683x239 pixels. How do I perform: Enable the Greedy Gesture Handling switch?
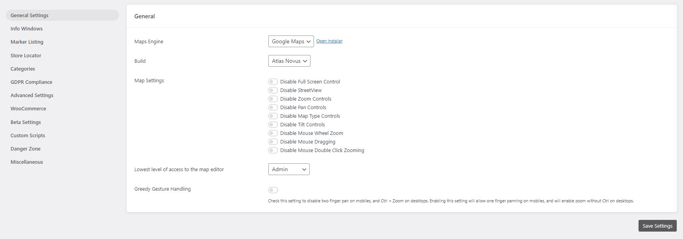coord(273,190)
